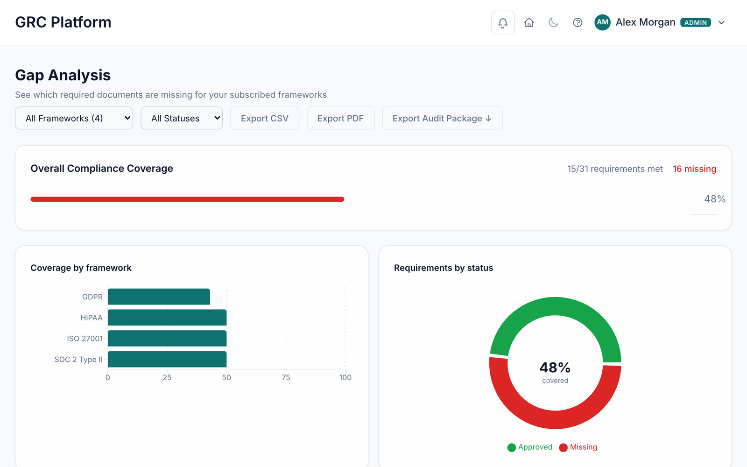747x467 pixels.
Task: Click the GDPR coverage bar
Action: click(x=159, y=297)
